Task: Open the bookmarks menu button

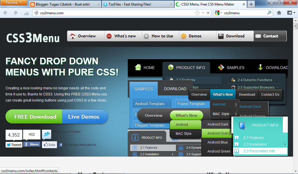Action: click(291, 13)
